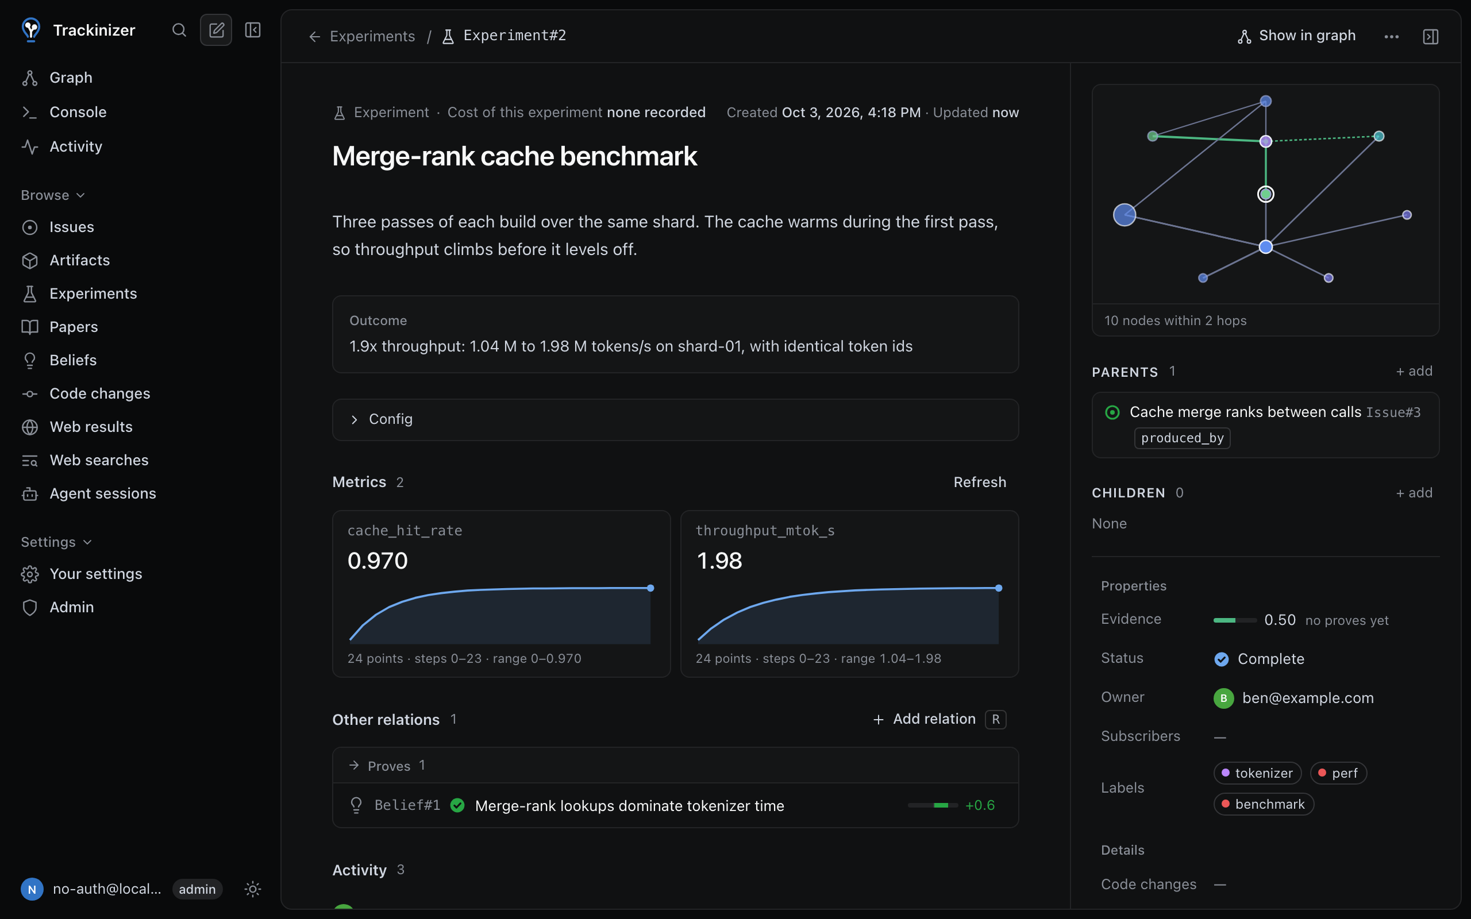This screenshot has height=919, width=1471.
Task: Open the cache_hit_rate metric chart
Action: [501, 594]
